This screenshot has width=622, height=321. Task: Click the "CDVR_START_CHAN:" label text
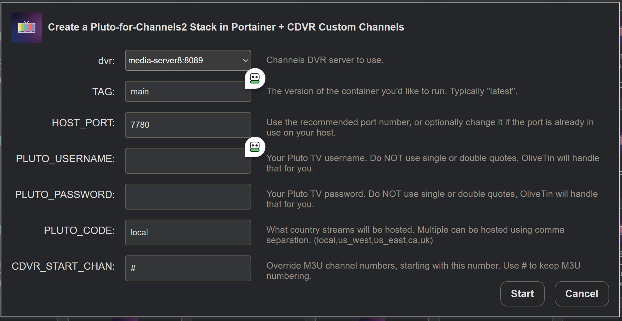pyautogui.click(x=63, y=266)
